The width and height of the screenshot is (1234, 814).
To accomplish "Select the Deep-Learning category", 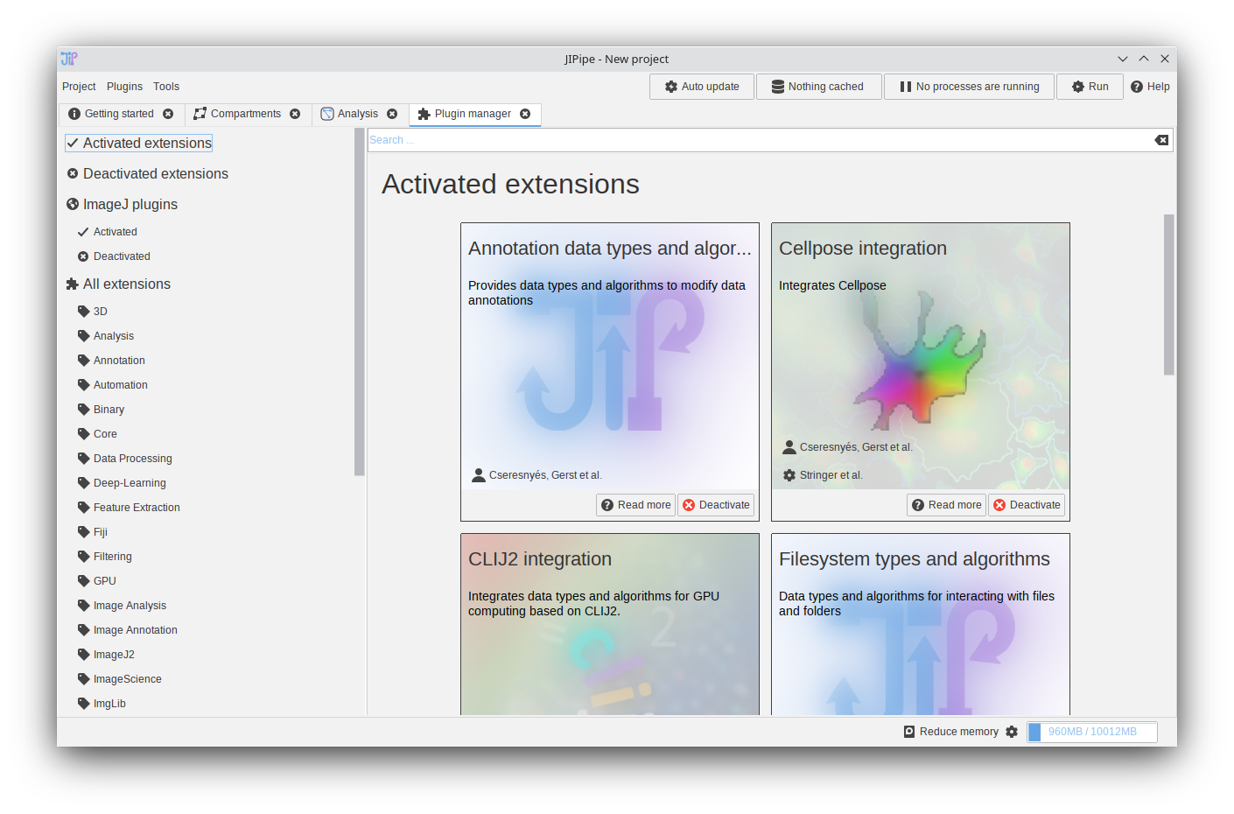I will [x=129, y=482].
